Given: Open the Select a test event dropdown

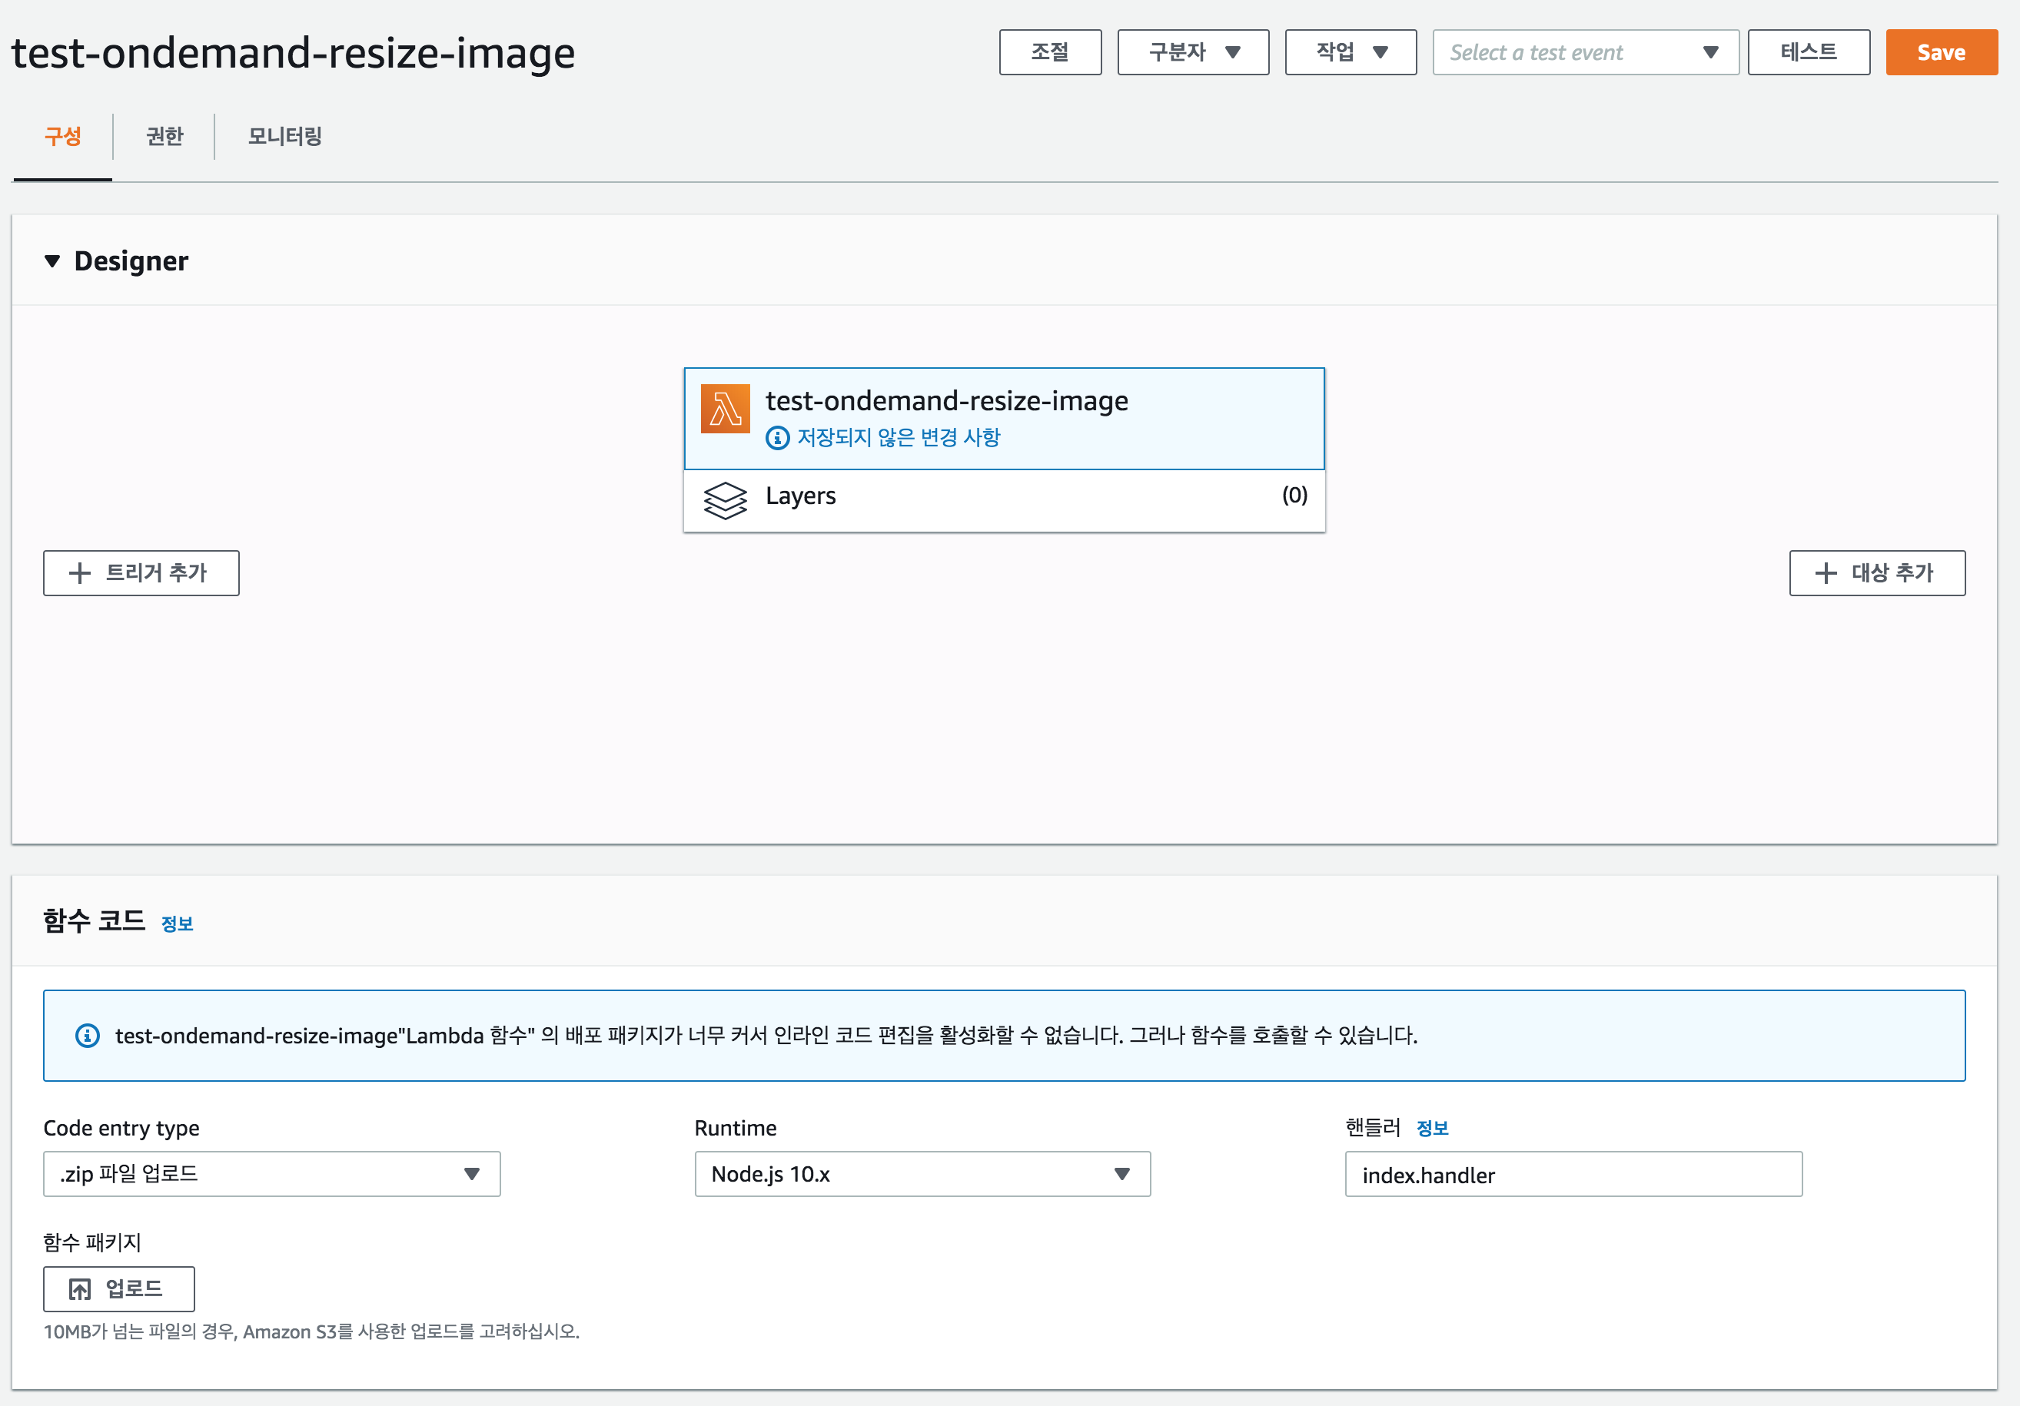Looking at the screenshot, I should coord(1584,53).
